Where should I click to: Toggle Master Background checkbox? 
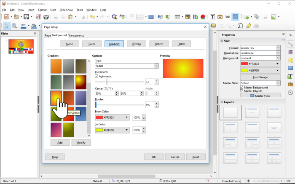pos(241,88)
